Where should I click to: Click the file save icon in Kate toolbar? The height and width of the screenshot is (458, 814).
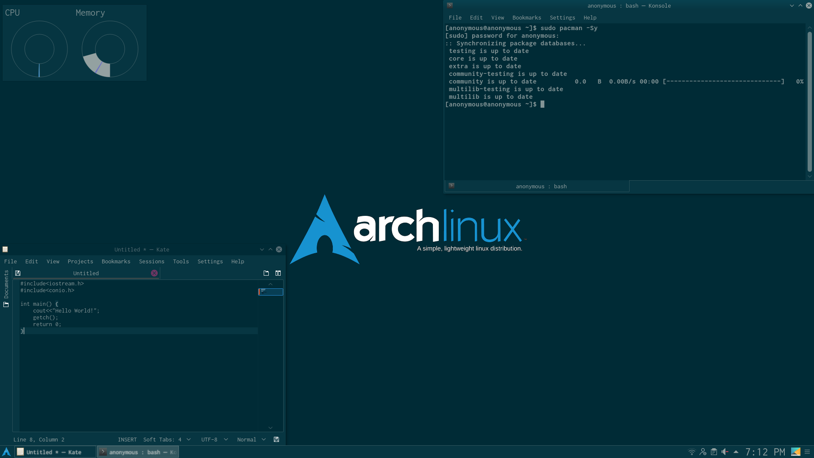click(x=18, y=273)
